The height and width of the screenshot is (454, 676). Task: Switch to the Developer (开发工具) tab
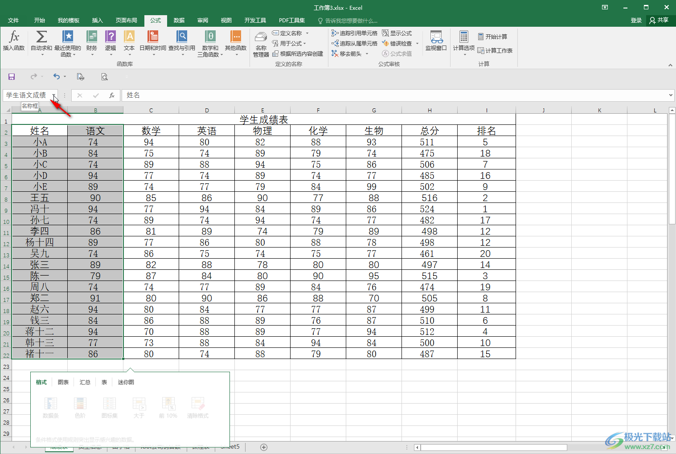click(x=255, y=21)
